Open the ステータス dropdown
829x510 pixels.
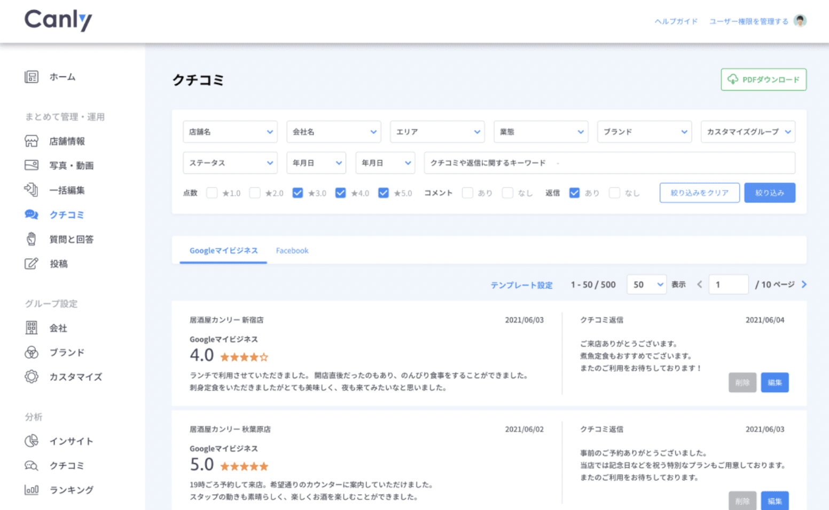point(230,163)
